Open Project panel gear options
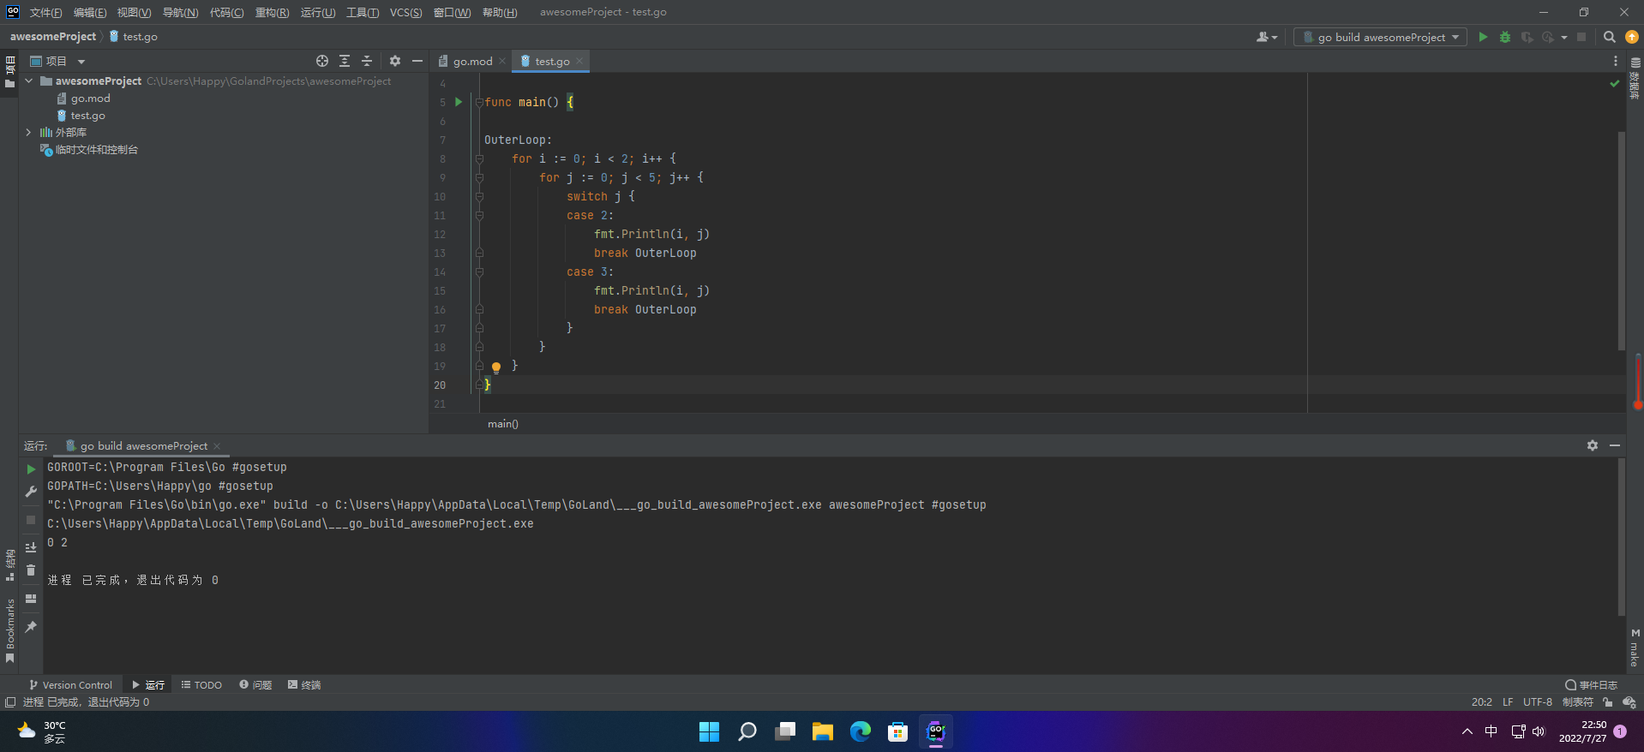1644x752 pixels. click(x=395, y=61)
